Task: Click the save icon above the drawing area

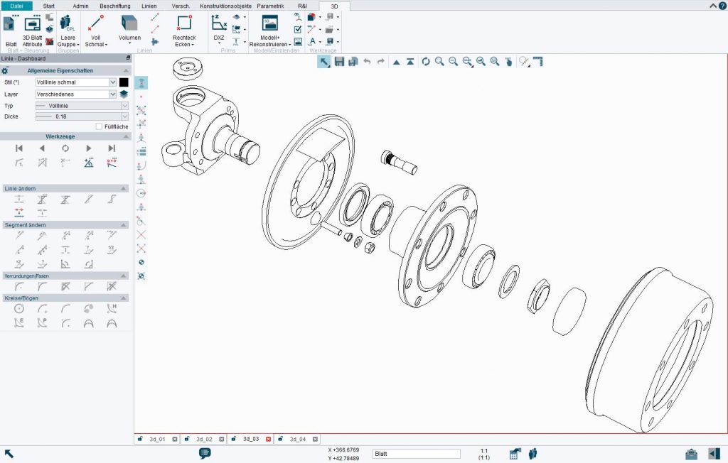Action: point(339,62)
